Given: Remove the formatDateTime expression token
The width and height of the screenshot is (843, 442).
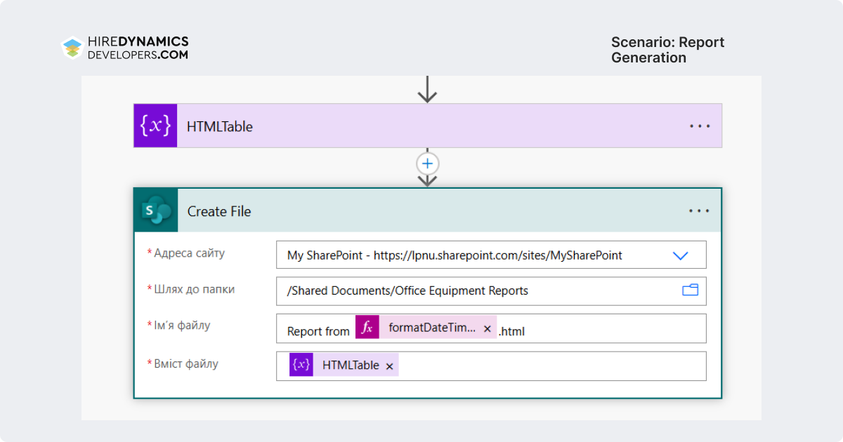Looking at the screenshot, I should click(488, 329).
